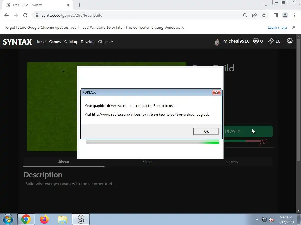Image resolution: width=301 pixels, height=225 pixels.
Task: Click the launcher progress bar
Action: [x=153, y=142]
